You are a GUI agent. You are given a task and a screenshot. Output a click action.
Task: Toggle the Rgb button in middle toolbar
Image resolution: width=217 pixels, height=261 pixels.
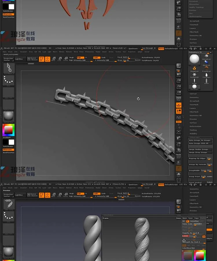[80, 57]
